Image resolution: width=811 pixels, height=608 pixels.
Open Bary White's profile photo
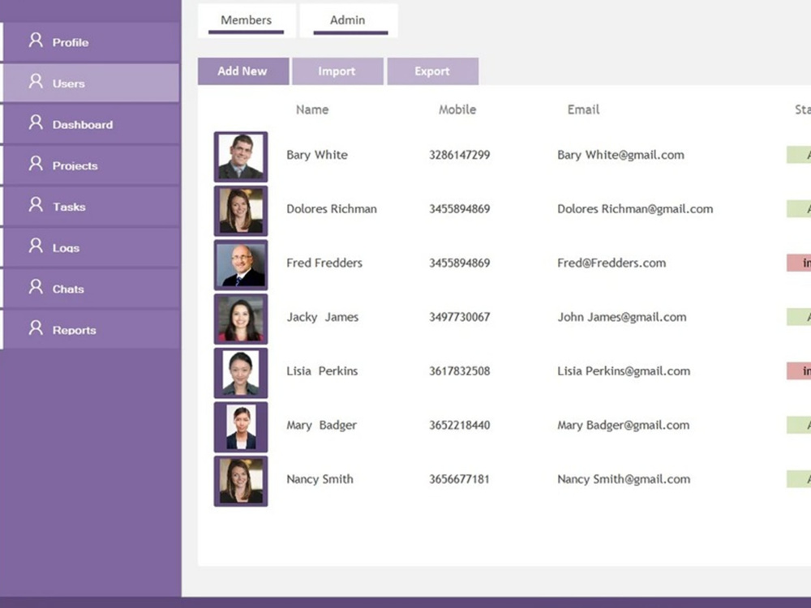[241, 156]
